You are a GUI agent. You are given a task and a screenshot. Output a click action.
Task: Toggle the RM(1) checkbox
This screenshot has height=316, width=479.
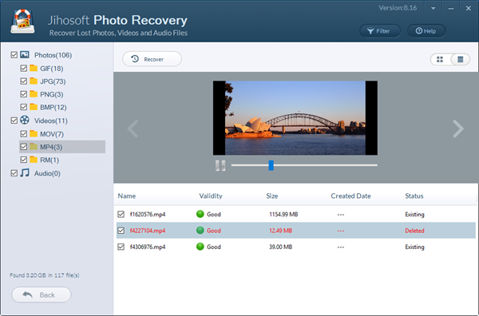23,160
